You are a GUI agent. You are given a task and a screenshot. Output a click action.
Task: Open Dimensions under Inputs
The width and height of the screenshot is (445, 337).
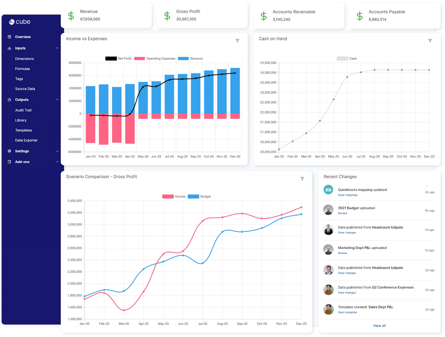(24, 59)
